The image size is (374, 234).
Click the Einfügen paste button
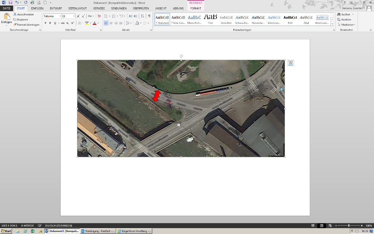(7, 19)
